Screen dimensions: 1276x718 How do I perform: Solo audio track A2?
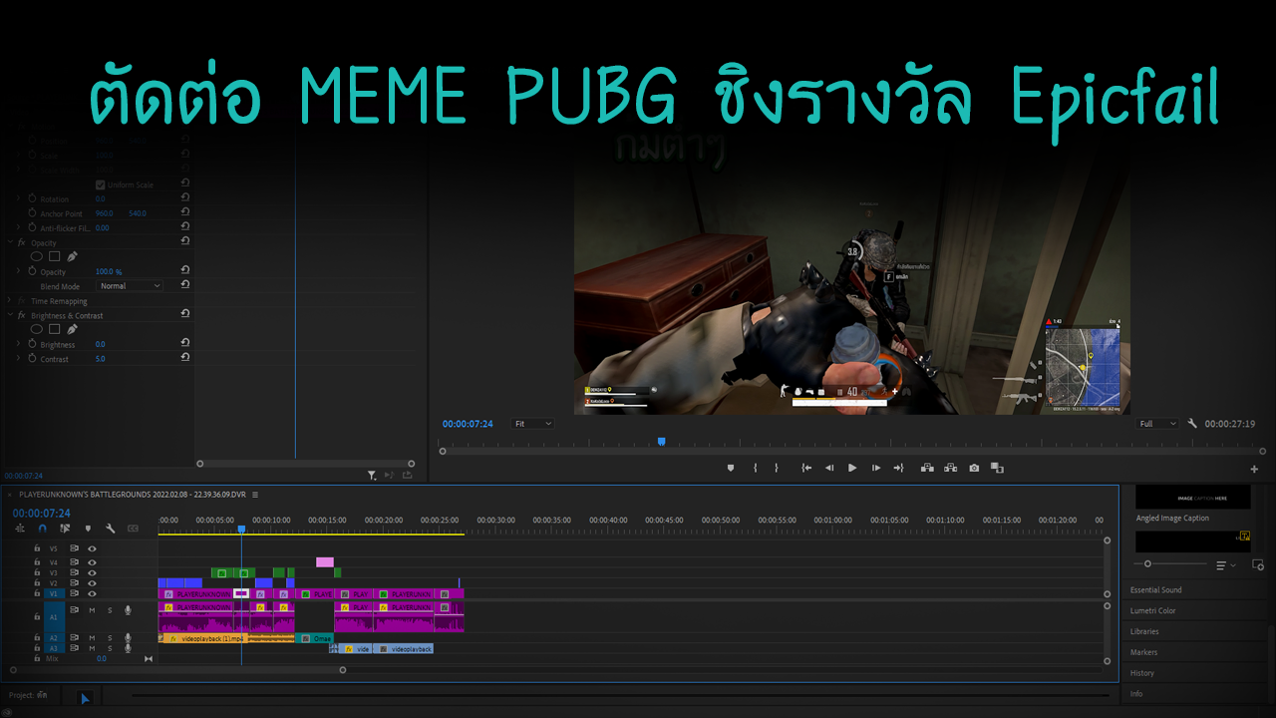click(x=110, y=638)
